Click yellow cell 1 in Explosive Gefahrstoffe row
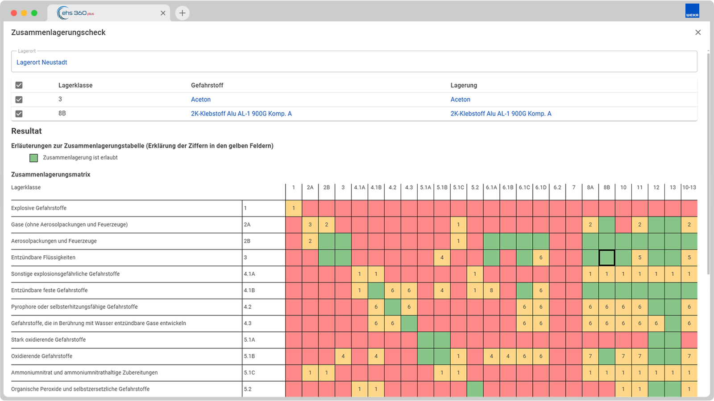Viewport: 714px width, 401px height. 294,208
